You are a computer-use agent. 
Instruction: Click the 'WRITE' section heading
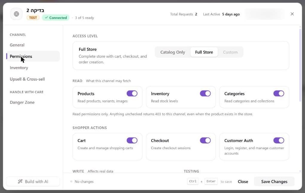78,171
